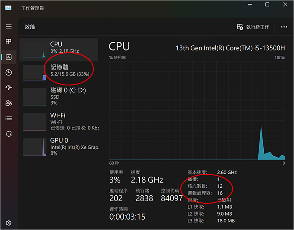Click the GPU 0 mini graph thumbnail
This screenshot has width=294, height=230.
coord(35,147)
